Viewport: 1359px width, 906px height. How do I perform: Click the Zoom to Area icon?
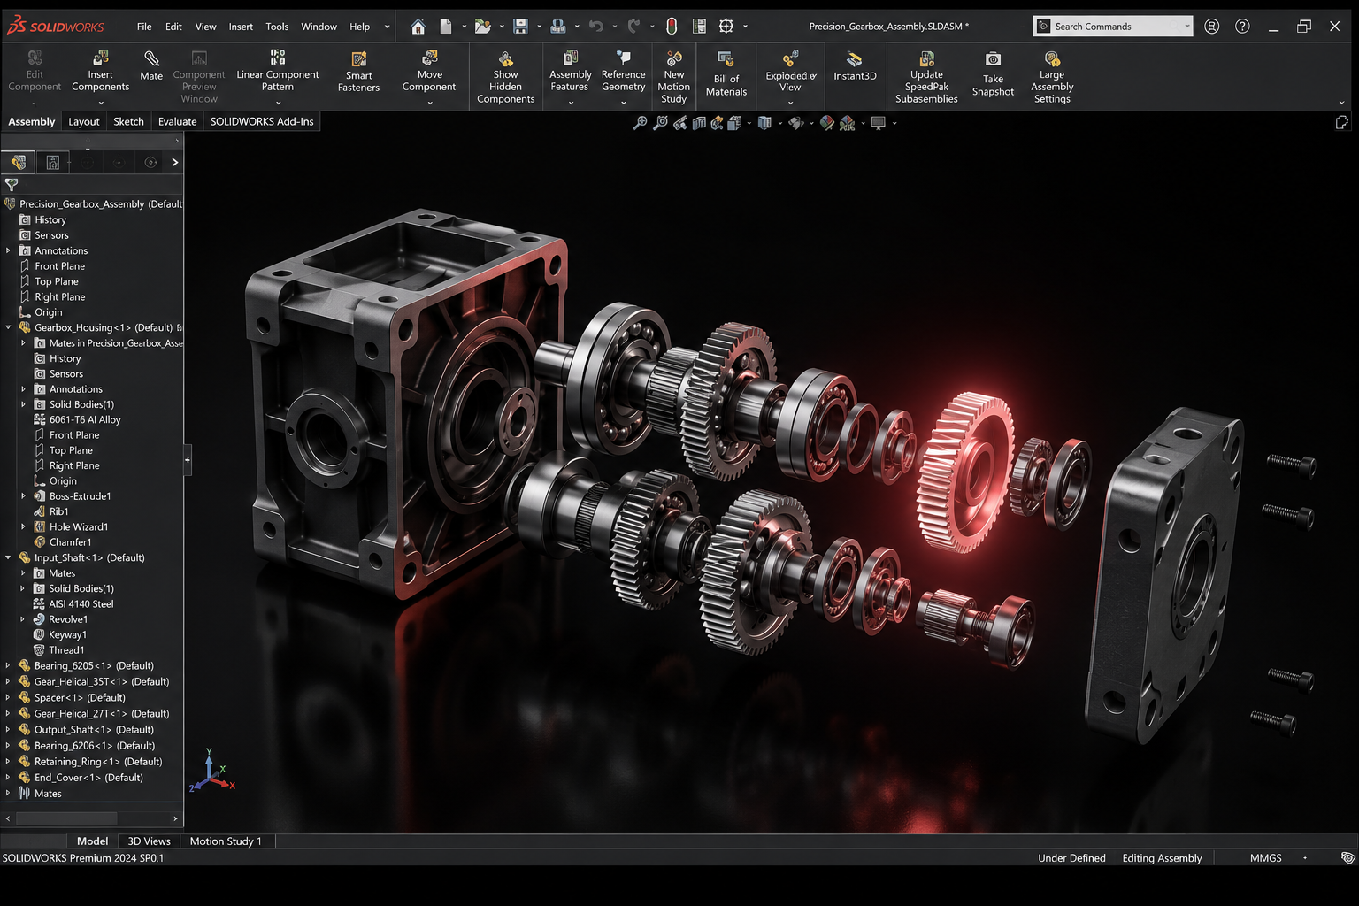pyautogui.click(x=660, y=123)
